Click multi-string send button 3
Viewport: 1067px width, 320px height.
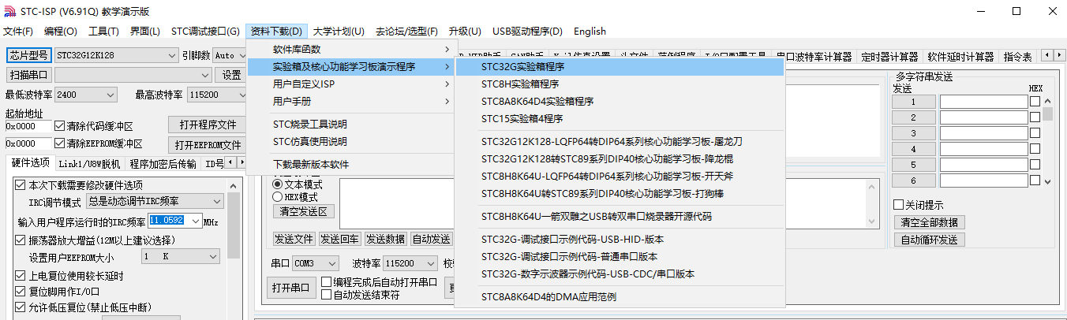click(914, 133)
